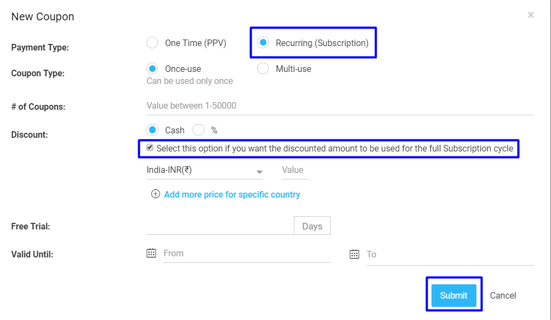Cancel the coupon creation

pyautogui.click(x=503, y=295)
